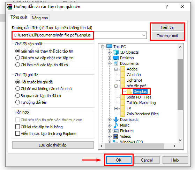Click the tree scroll up arrow
The image size is (195, 170).
[x=180, y=47]
